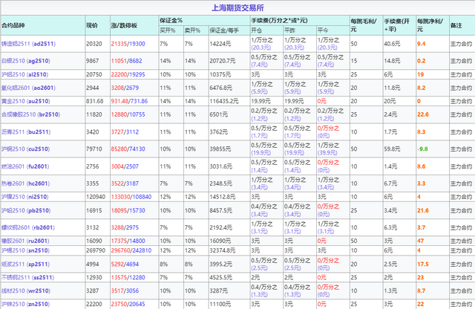Screen dimensions: 475x309
Task: Open the 沪镍2510 (ni2510) contract link
Action: pos(24,197)
